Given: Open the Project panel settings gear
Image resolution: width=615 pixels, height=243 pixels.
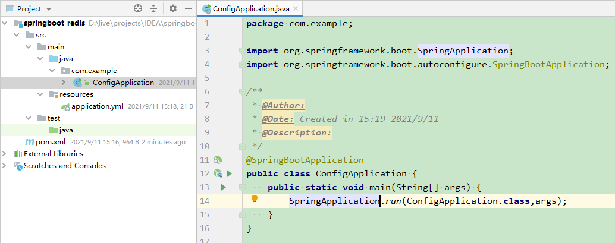Looking at the screenshot, I should [x=173, y=8].
